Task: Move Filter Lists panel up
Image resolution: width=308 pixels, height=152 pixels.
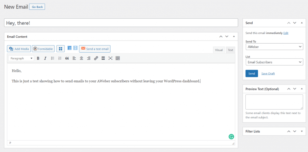Action: coord(289,131)
